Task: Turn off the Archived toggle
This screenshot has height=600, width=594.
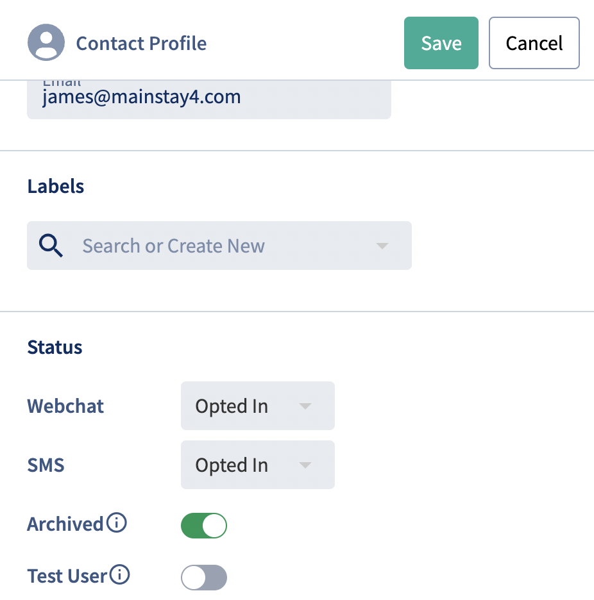Action: [x=204, y=526]
